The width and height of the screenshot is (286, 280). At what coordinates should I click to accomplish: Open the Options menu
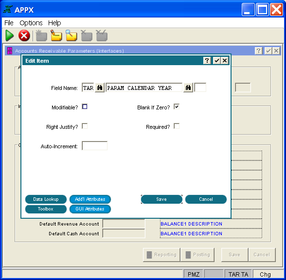(x=31, y=23)
